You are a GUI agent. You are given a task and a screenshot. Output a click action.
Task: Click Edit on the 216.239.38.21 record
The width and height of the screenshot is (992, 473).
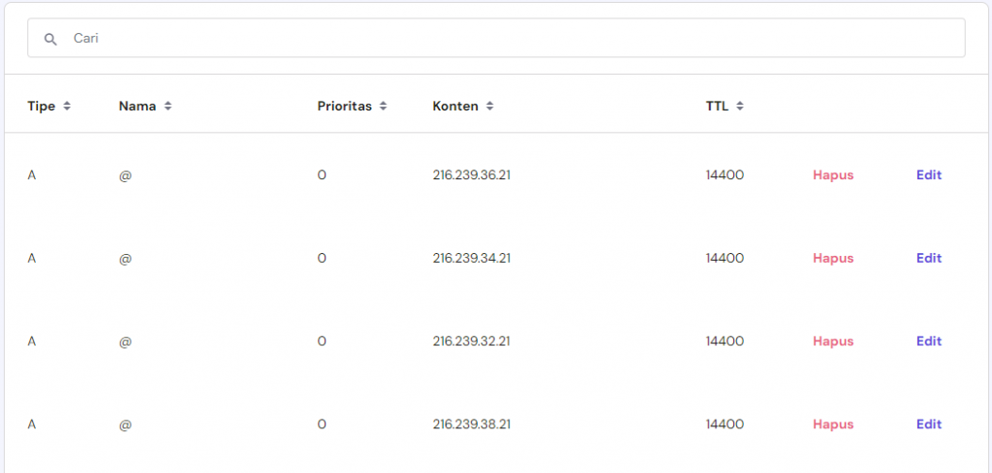click(929, 425)
